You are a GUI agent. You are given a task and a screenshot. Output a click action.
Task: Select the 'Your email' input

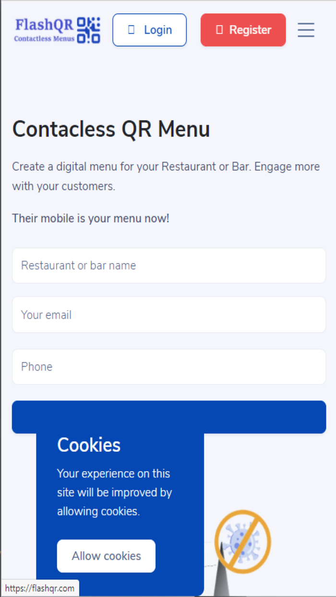pos(168,315)
